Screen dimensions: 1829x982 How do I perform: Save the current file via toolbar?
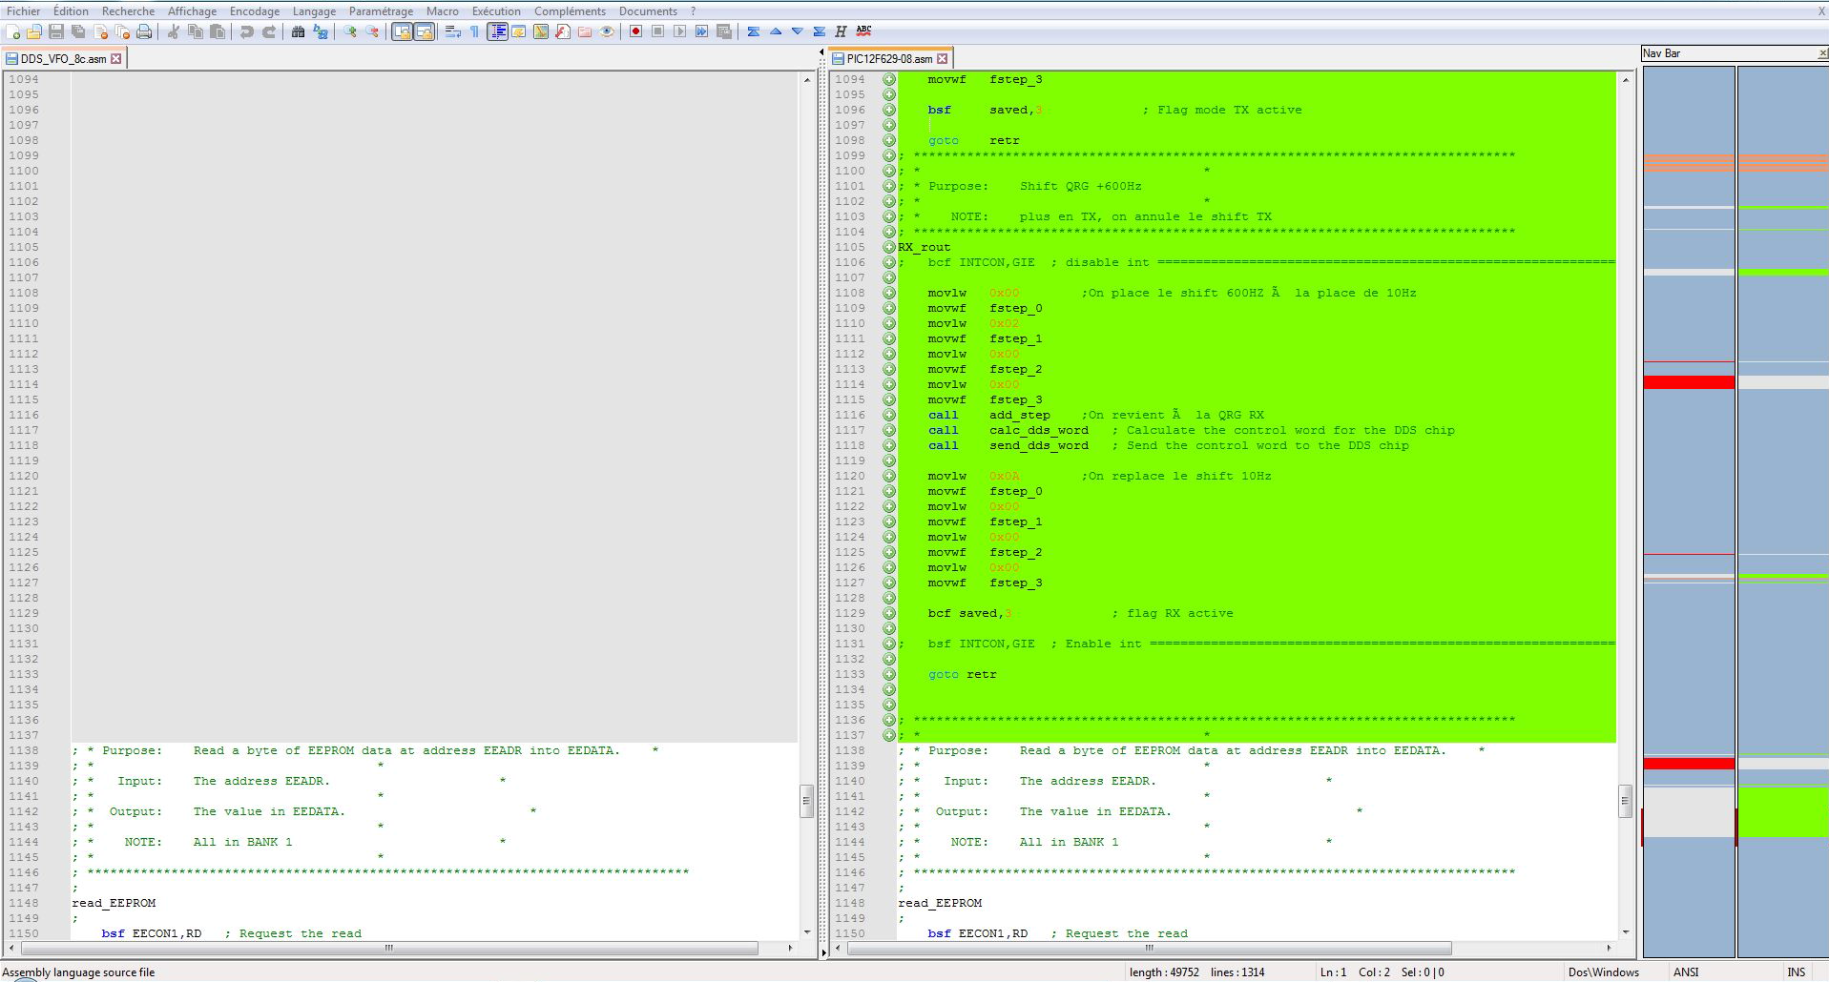(56, 32)
